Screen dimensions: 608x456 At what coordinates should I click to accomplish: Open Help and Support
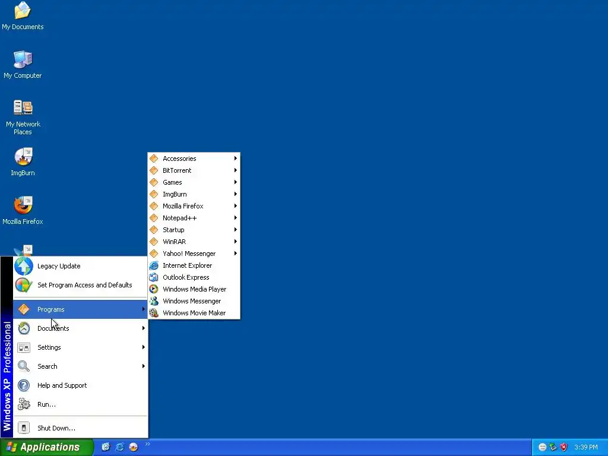click(80, 385)
